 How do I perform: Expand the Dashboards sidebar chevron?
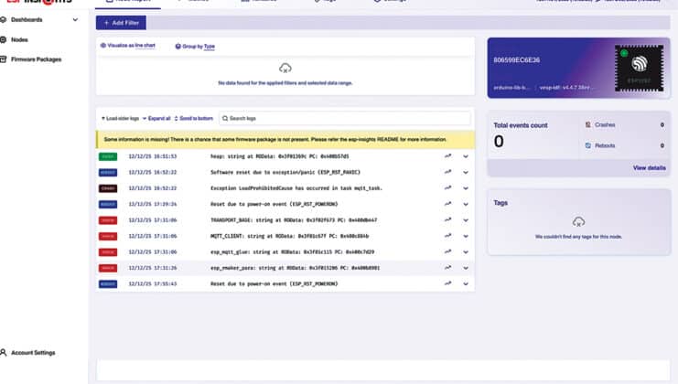[x=75, y=20]
